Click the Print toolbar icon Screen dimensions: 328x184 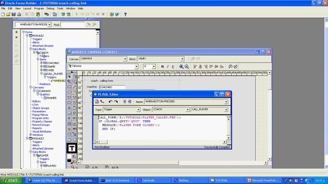[19, 14]
